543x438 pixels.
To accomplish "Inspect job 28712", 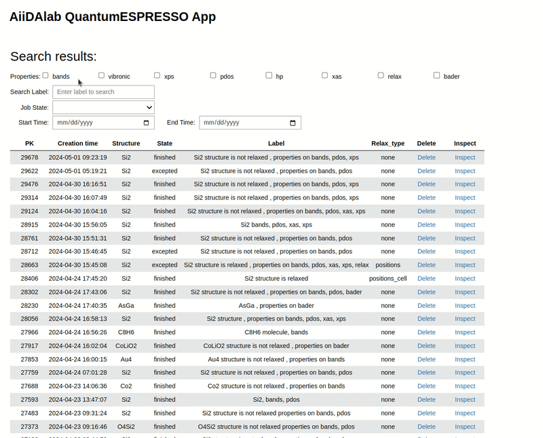I will coord(465,251).
